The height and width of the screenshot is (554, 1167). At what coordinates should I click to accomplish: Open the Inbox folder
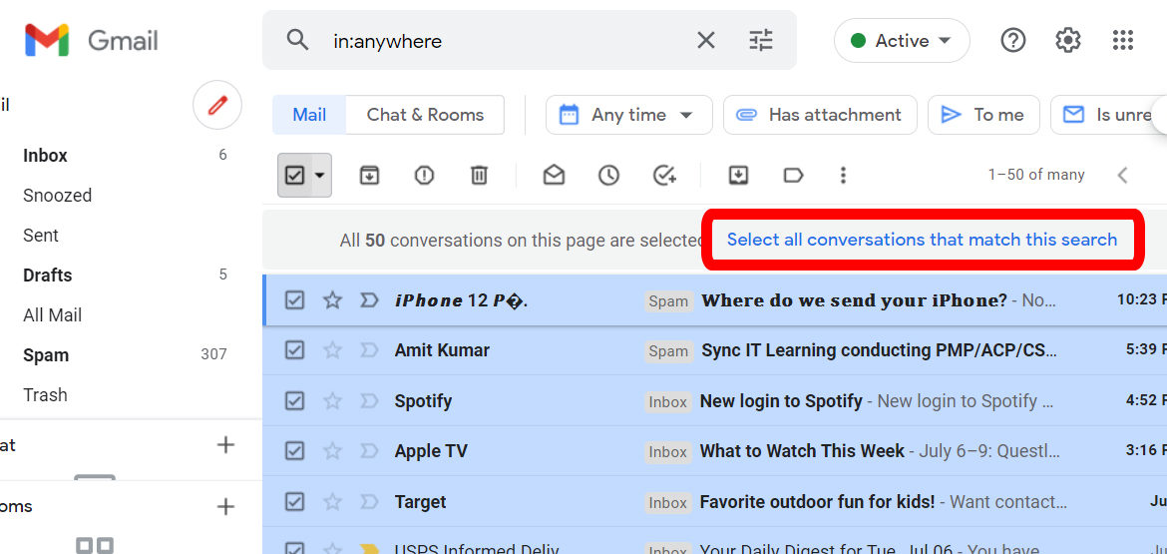(x=46, y=156)
